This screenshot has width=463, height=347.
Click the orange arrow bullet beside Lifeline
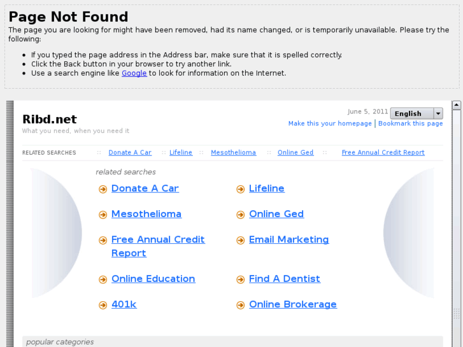[x=240, y=189]
